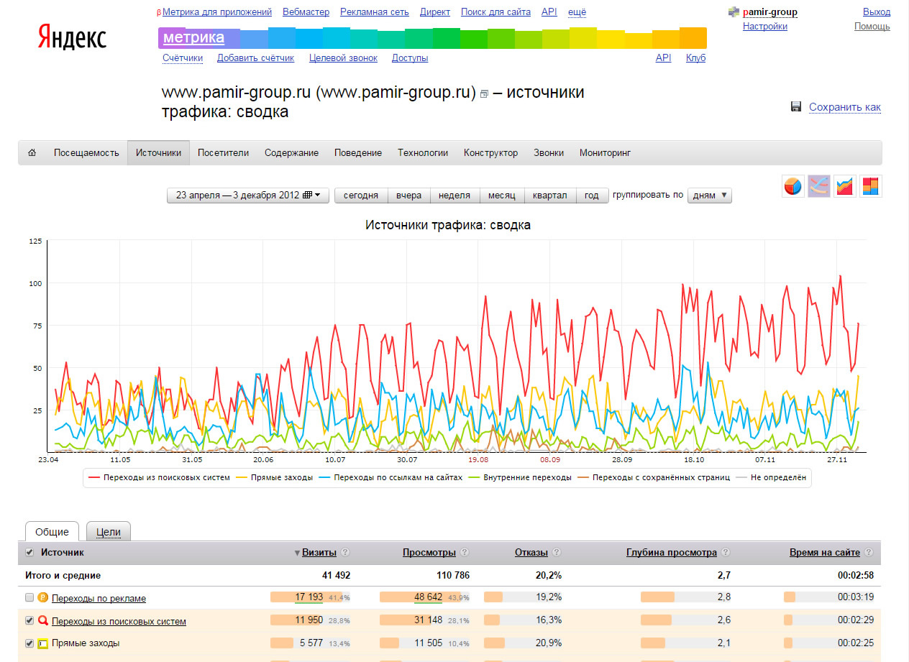Sort table by Отказы column
The height and width of the screenshot is (662, 909).
[531, 553]
